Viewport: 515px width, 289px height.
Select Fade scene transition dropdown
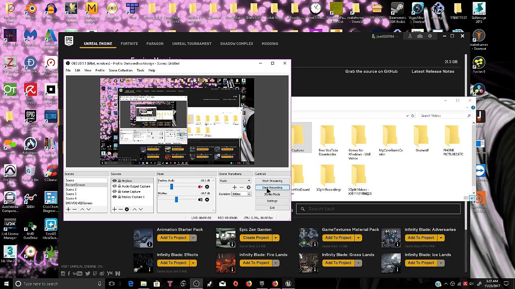tap(235, 181)
